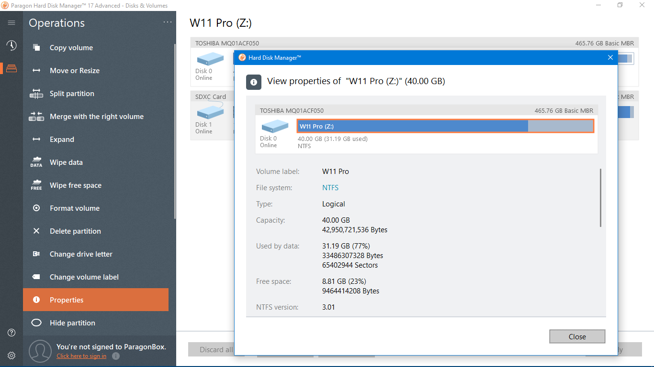This screenshot has width=654, height=367.
Task: Select Format volume operation
Action: [x=96, y=208]
